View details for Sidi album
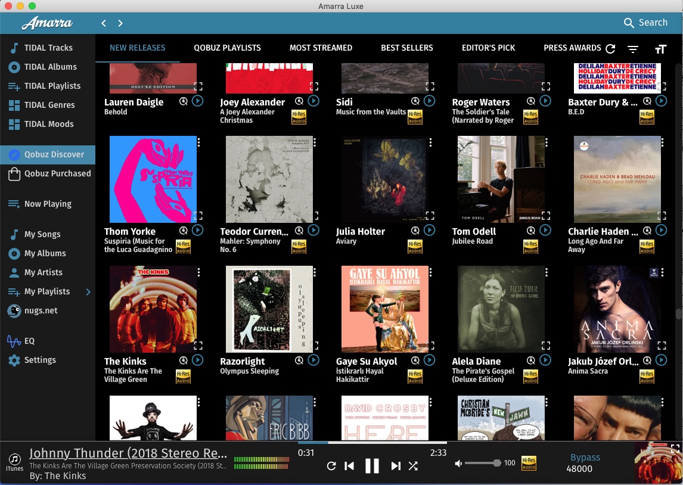 415,101
